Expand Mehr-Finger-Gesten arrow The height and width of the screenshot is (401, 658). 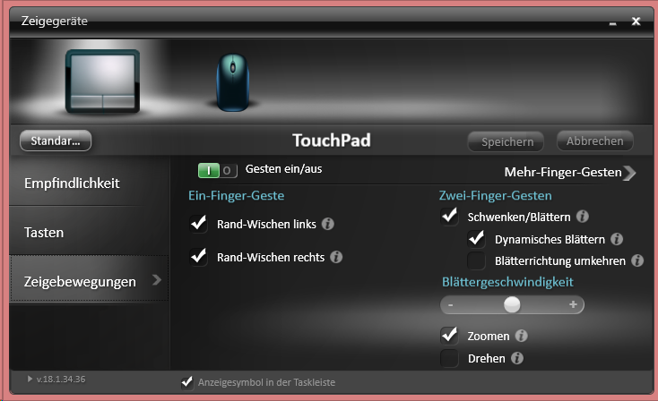click(x=629, y=173)
